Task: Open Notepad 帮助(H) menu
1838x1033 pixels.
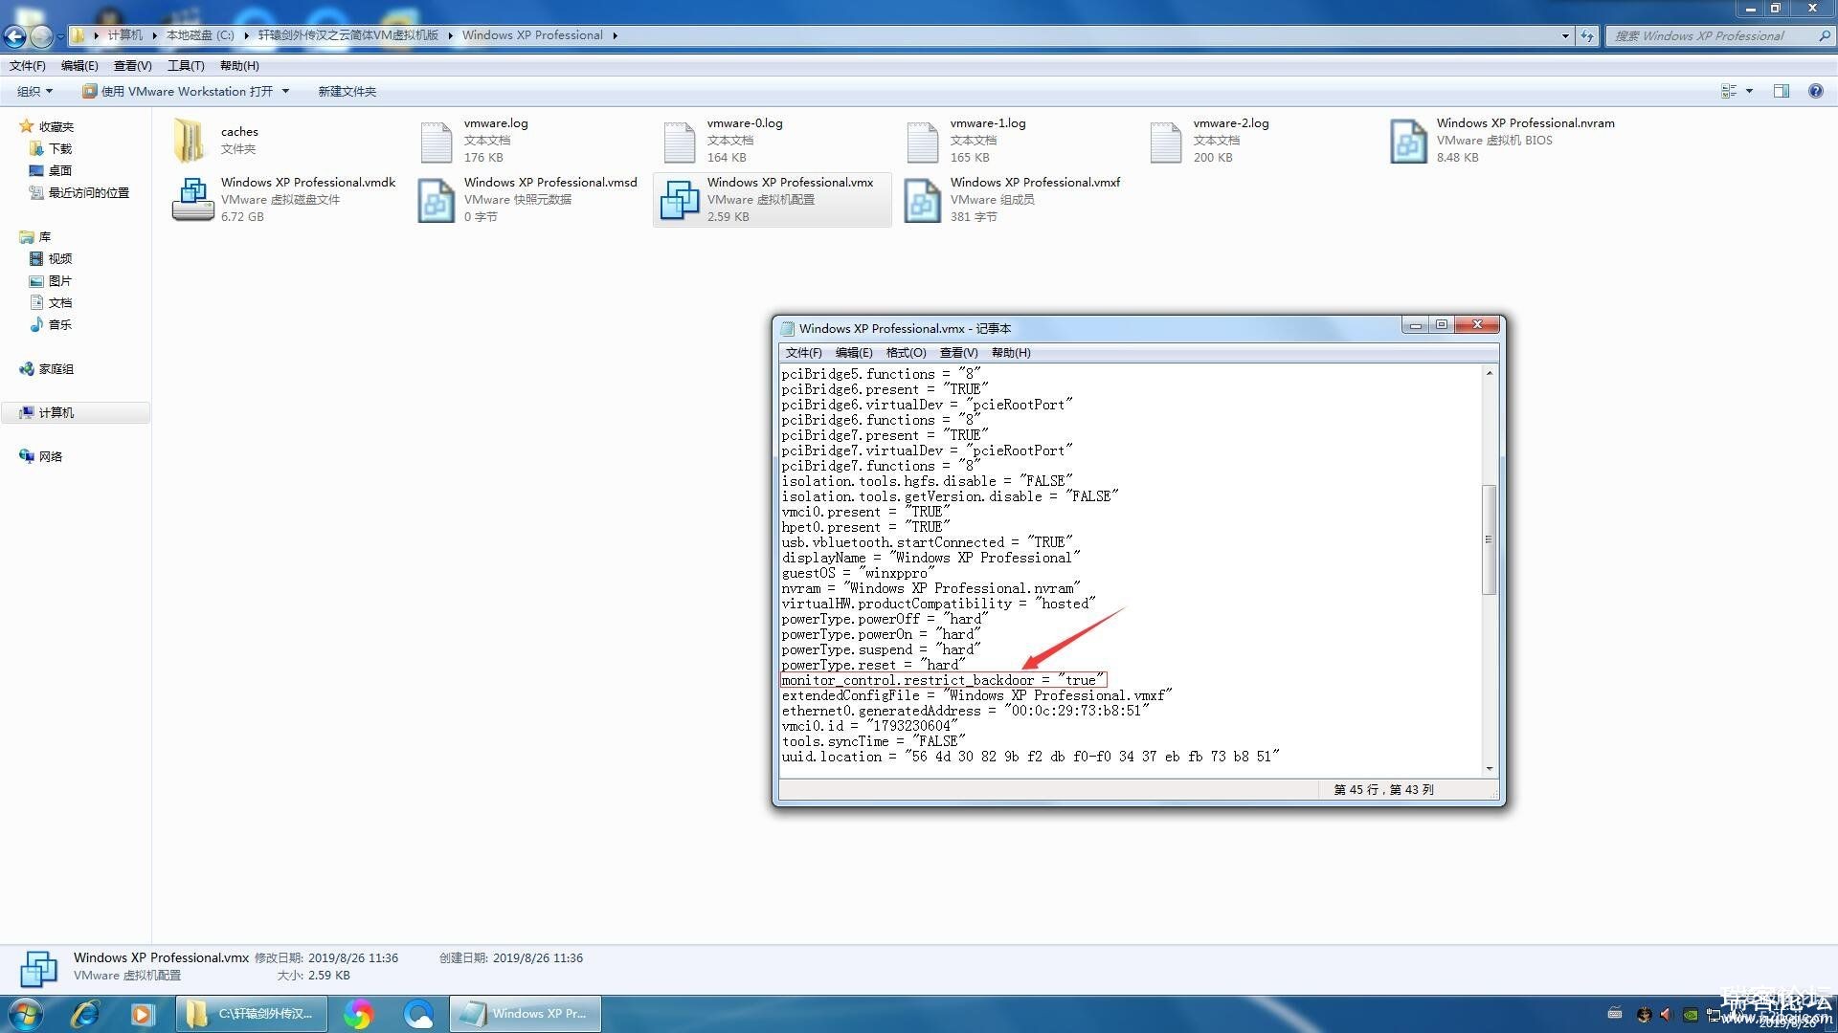Action: (x=1011, y=352)
